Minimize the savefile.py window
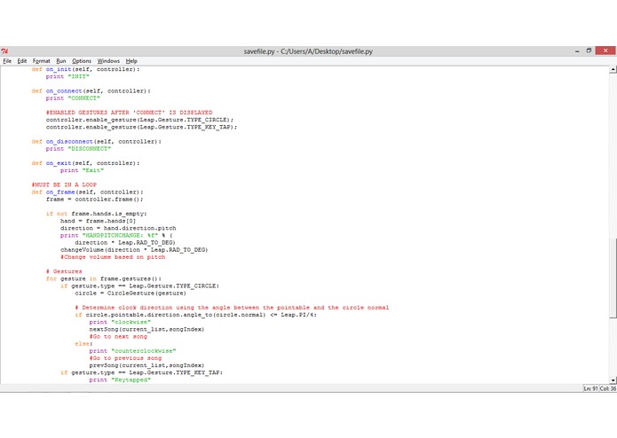 (x=577, y=51)
